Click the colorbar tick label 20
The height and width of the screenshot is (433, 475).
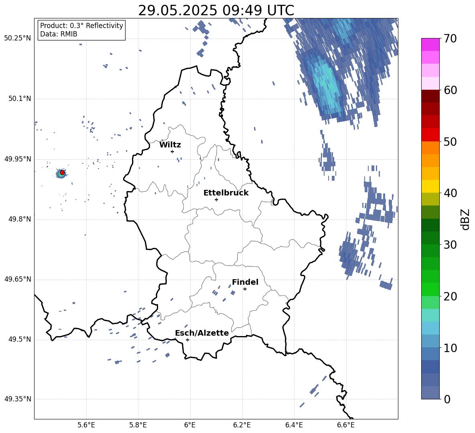[x=450, y=296]
